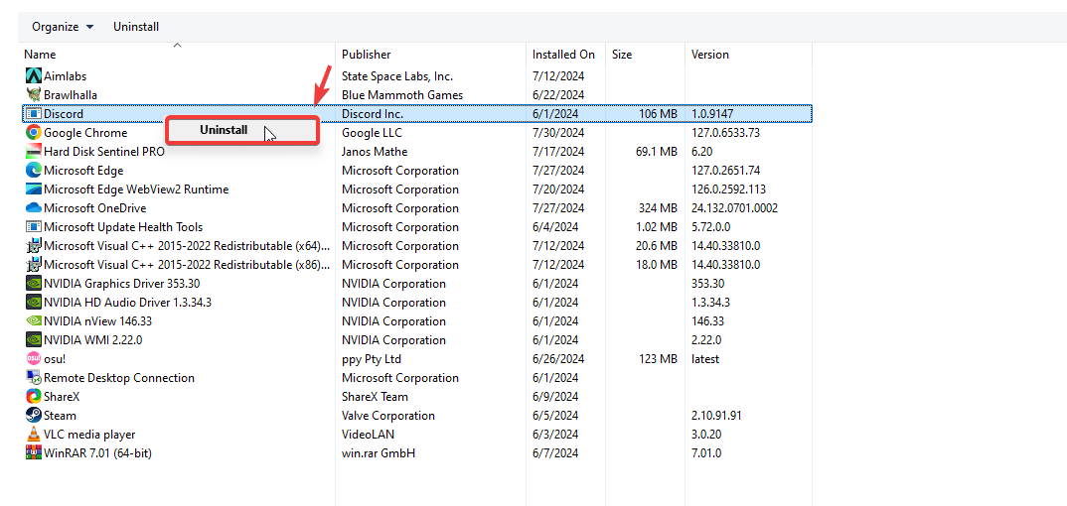Click the Google Chrome icon
1067x506 pixels.
(x=34, y=133)
